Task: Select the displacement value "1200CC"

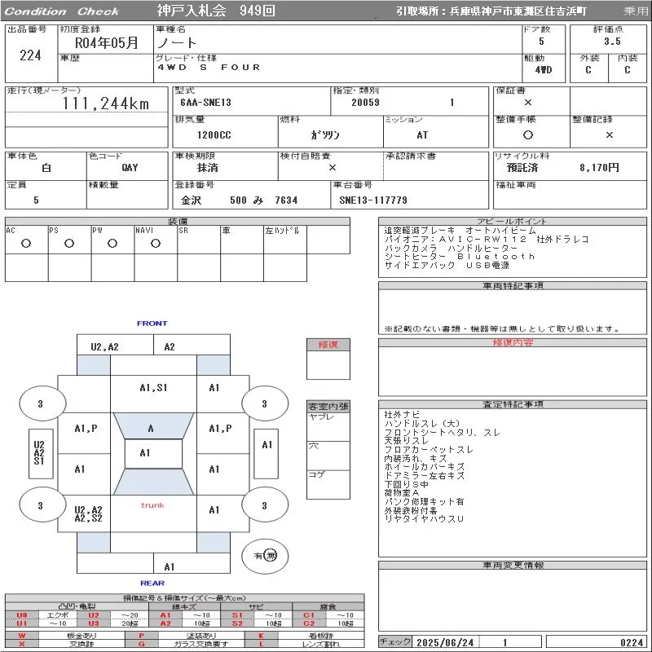Action: [214, 135]
